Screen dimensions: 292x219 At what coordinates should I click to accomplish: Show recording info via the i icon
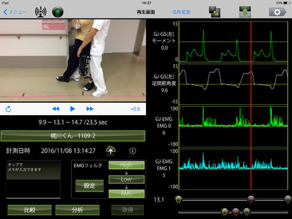(133, 151)
